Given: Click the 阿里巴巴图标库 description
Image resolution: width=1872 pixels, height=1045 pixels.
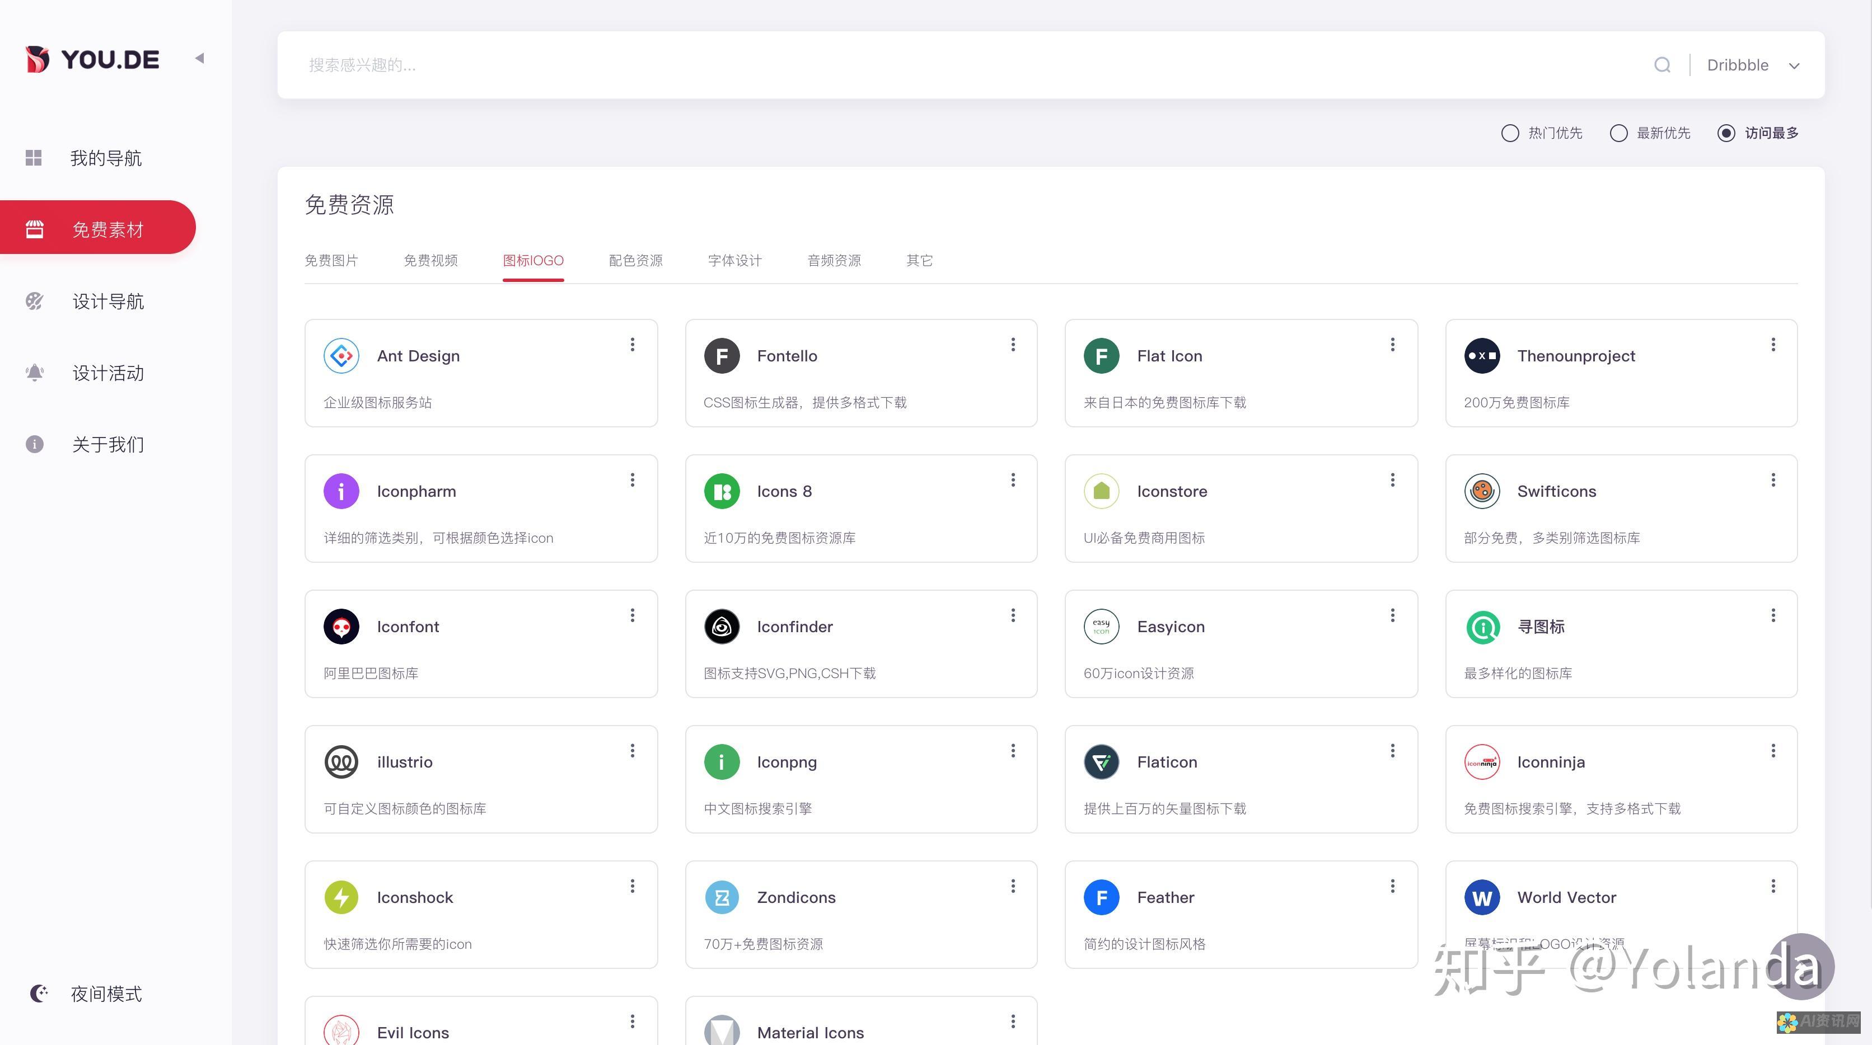Looking at the screenshot, I should [371, 673].
